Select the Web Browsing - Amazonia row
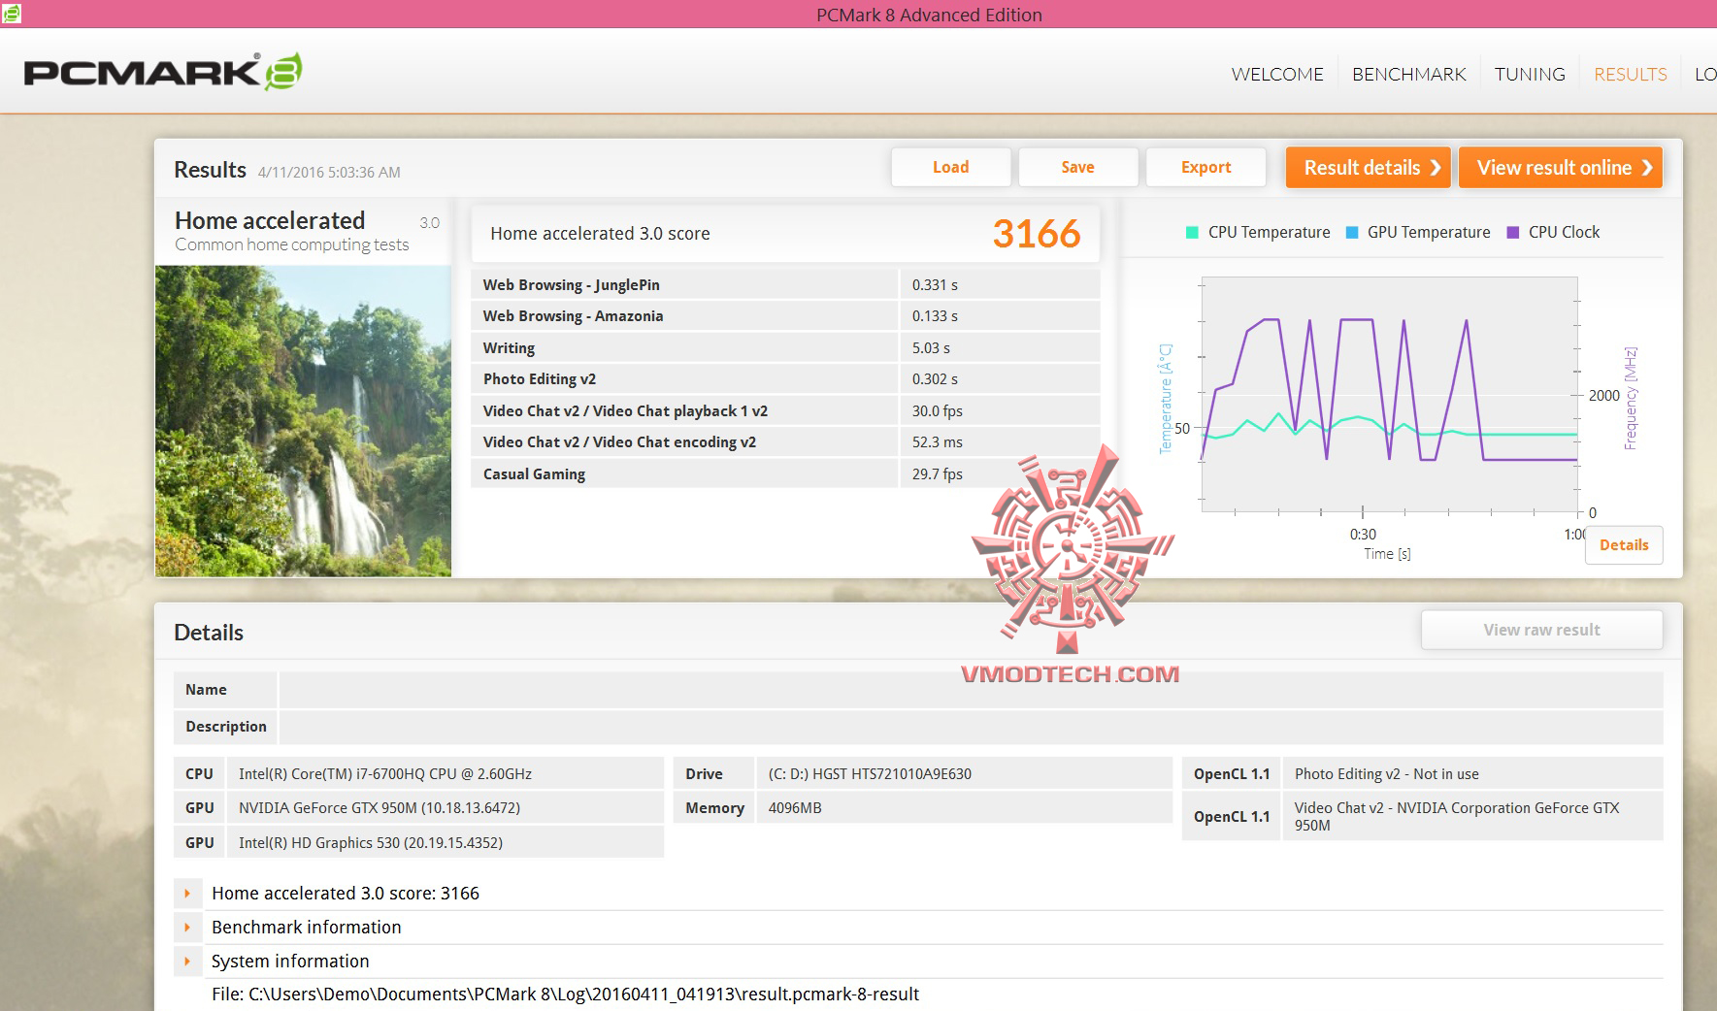 tap(785, 316)
